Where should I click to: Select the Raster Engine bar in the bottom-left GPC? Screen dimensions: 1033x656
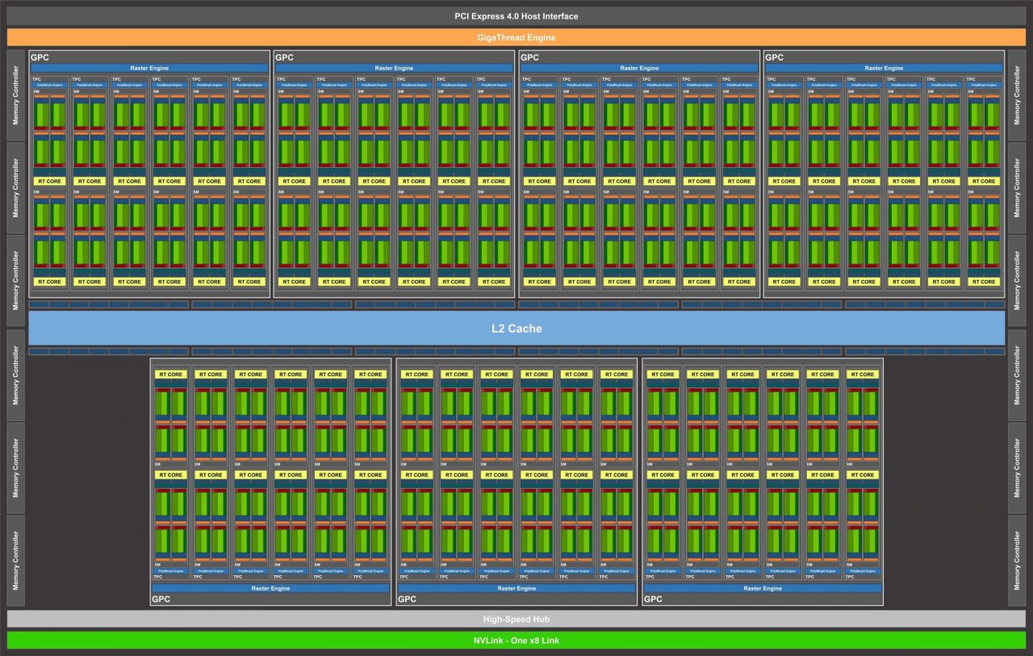(x=270, y=588)
